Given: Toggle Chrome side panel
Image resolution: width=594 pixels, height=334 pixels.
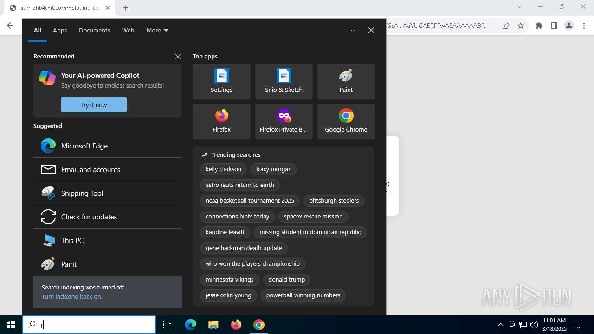Looking at the screenshot, I should point(554,26).
